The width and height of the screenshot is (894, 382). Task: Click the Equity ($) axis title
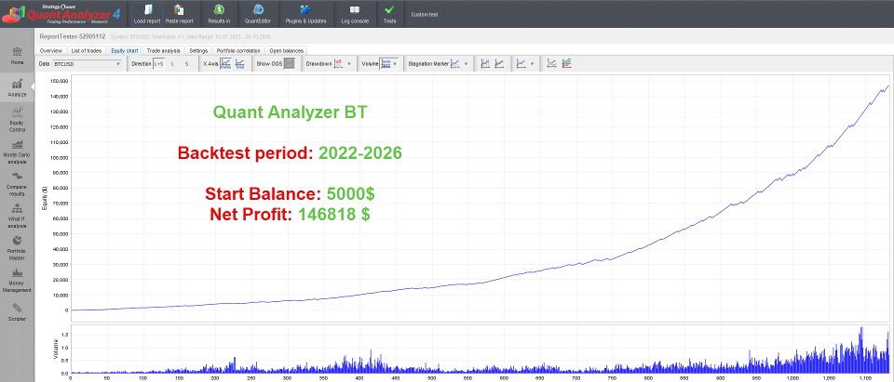coord(44,198)
